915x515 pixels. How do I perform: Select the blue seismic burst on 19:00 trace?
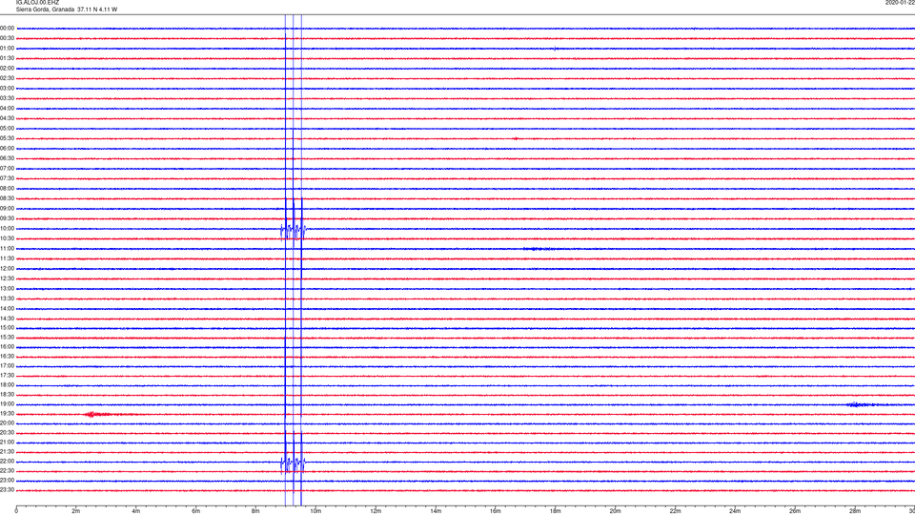[x=863, y=404]
